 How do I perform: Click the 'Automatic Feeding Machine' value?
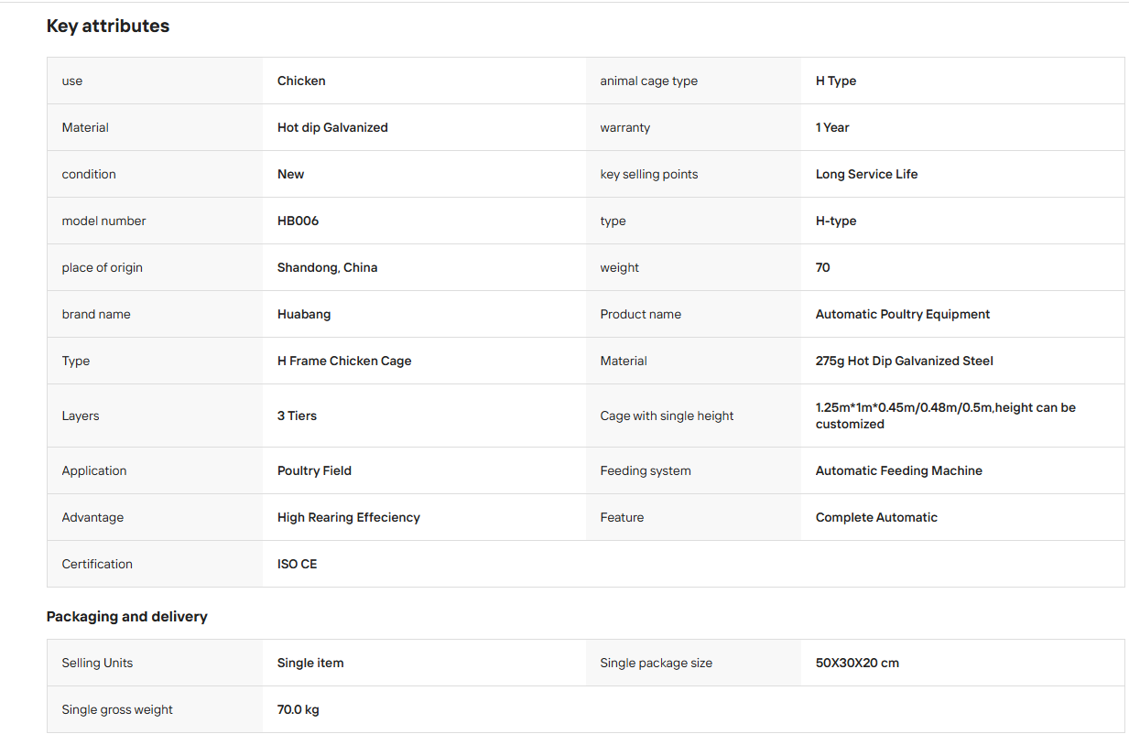pyautogui.click(x=899, y=470)
